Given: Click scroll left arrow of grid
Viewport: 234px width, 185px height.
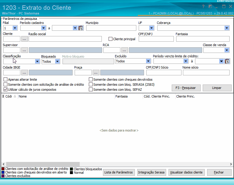Looking at the screenshot, I should [x=4, y=164].
